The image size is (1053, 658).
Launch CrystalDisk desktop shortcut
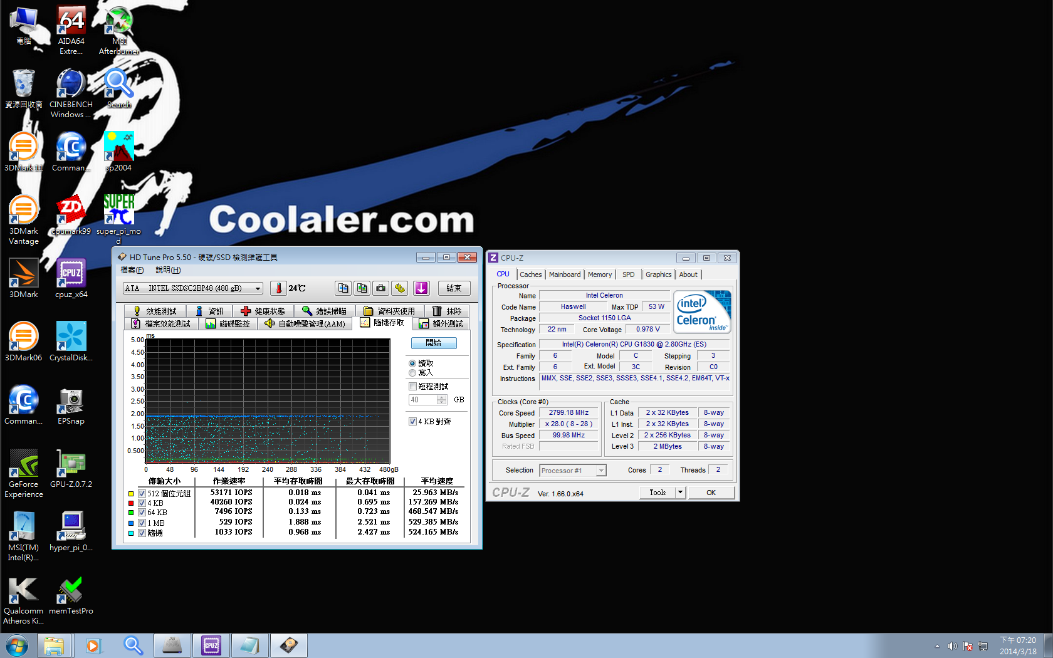[71, 342]
